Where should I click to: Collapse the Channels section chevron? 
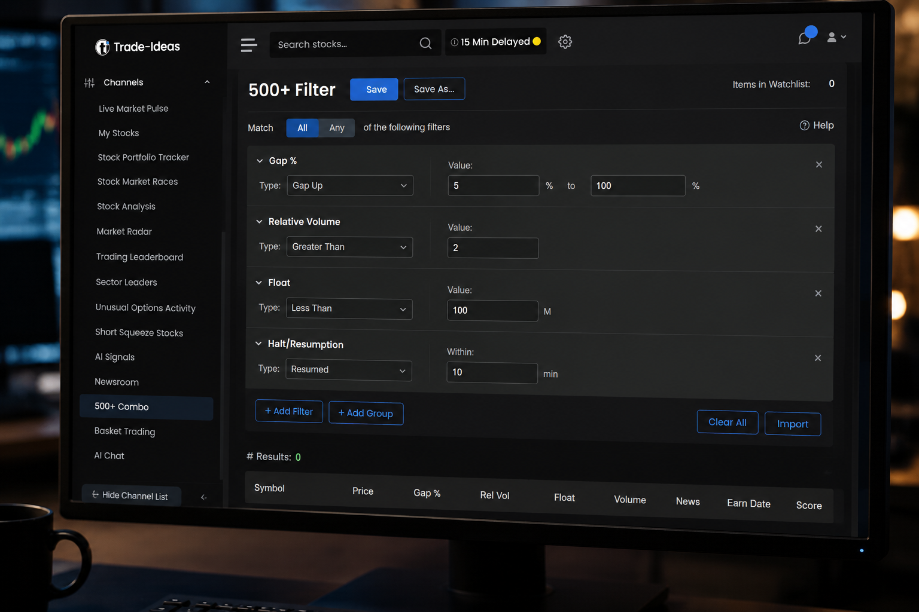[207, 82]
